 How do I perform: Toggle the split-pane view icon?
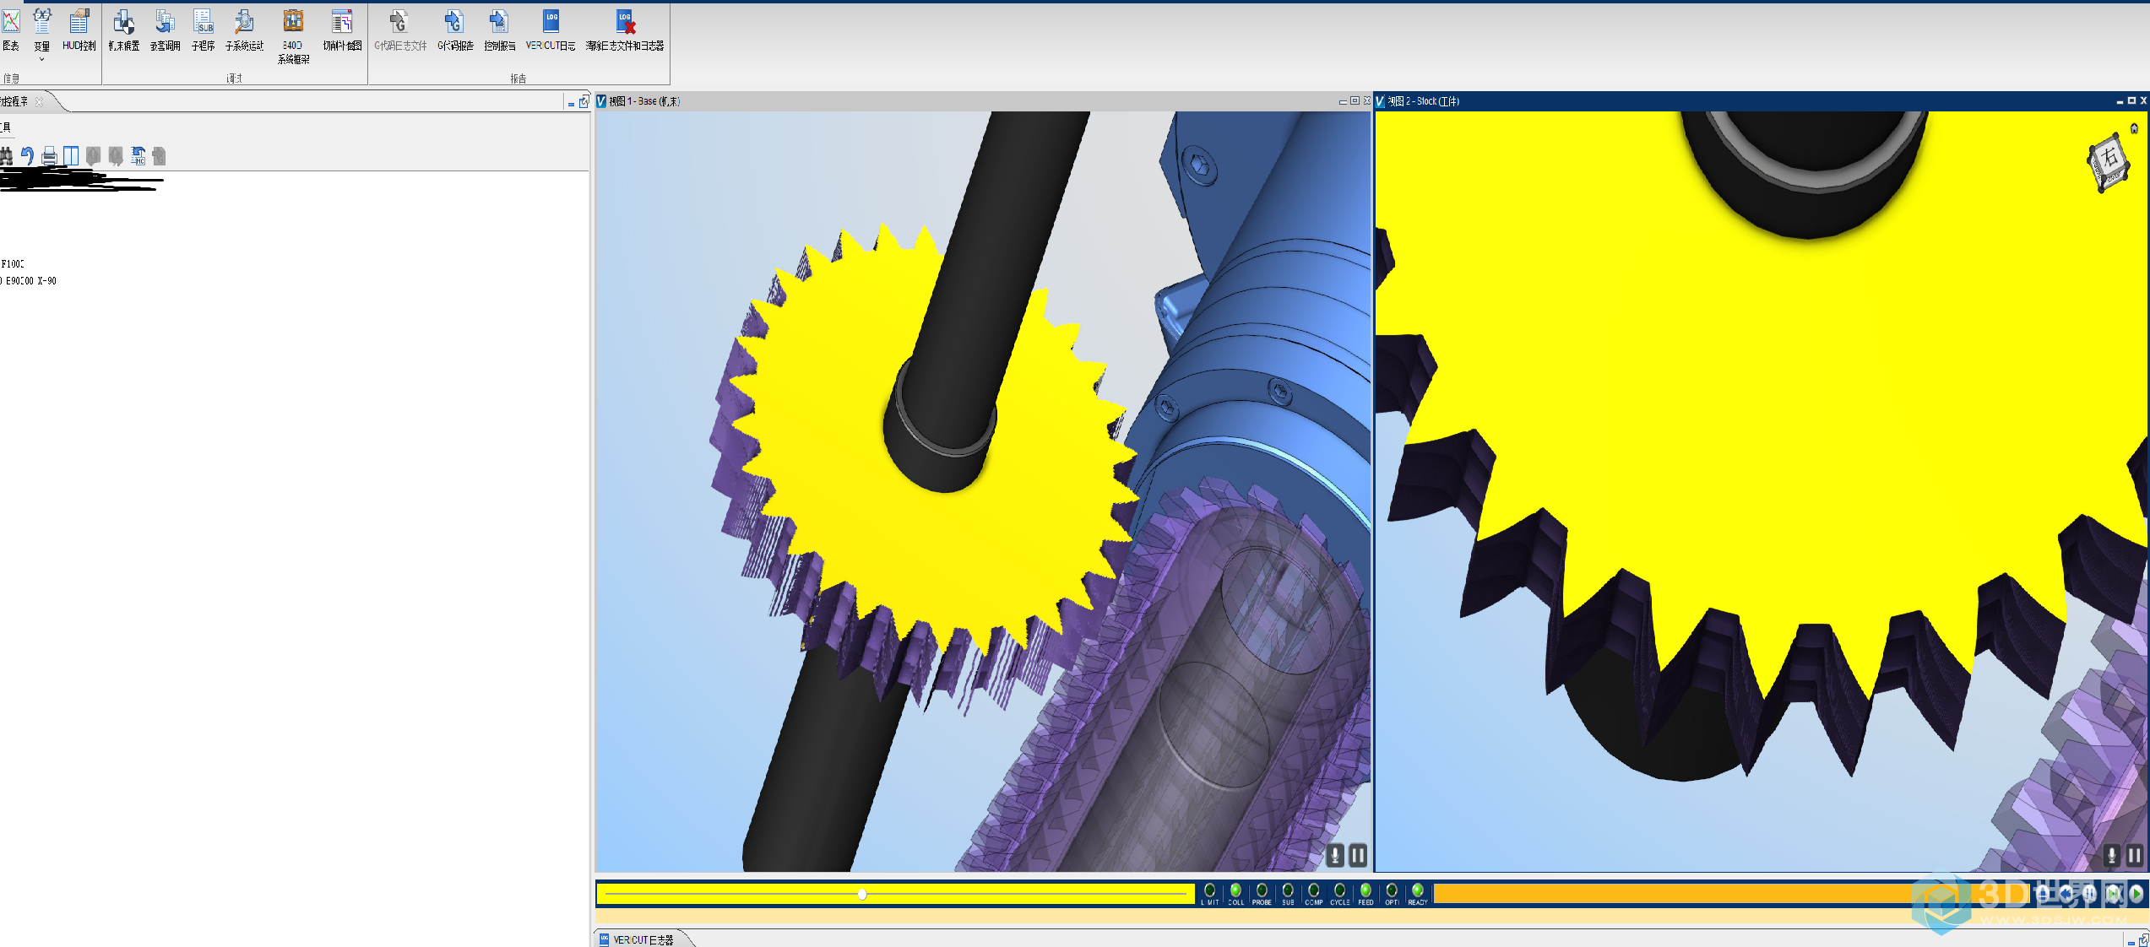click(71, 155)
